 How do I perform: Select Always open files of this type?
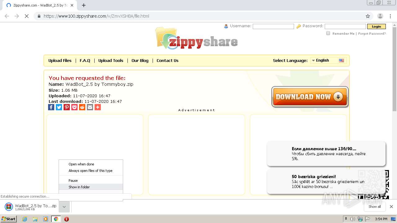tap(91, 171)
